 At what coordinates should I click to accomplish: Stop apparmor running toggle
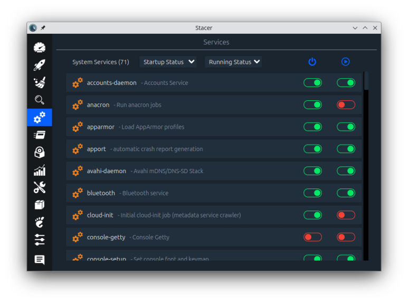click(346, 127)
